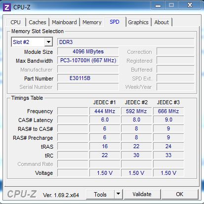Click the JEDEC #3 voltage 1.50 V cell

coord(168,173)
